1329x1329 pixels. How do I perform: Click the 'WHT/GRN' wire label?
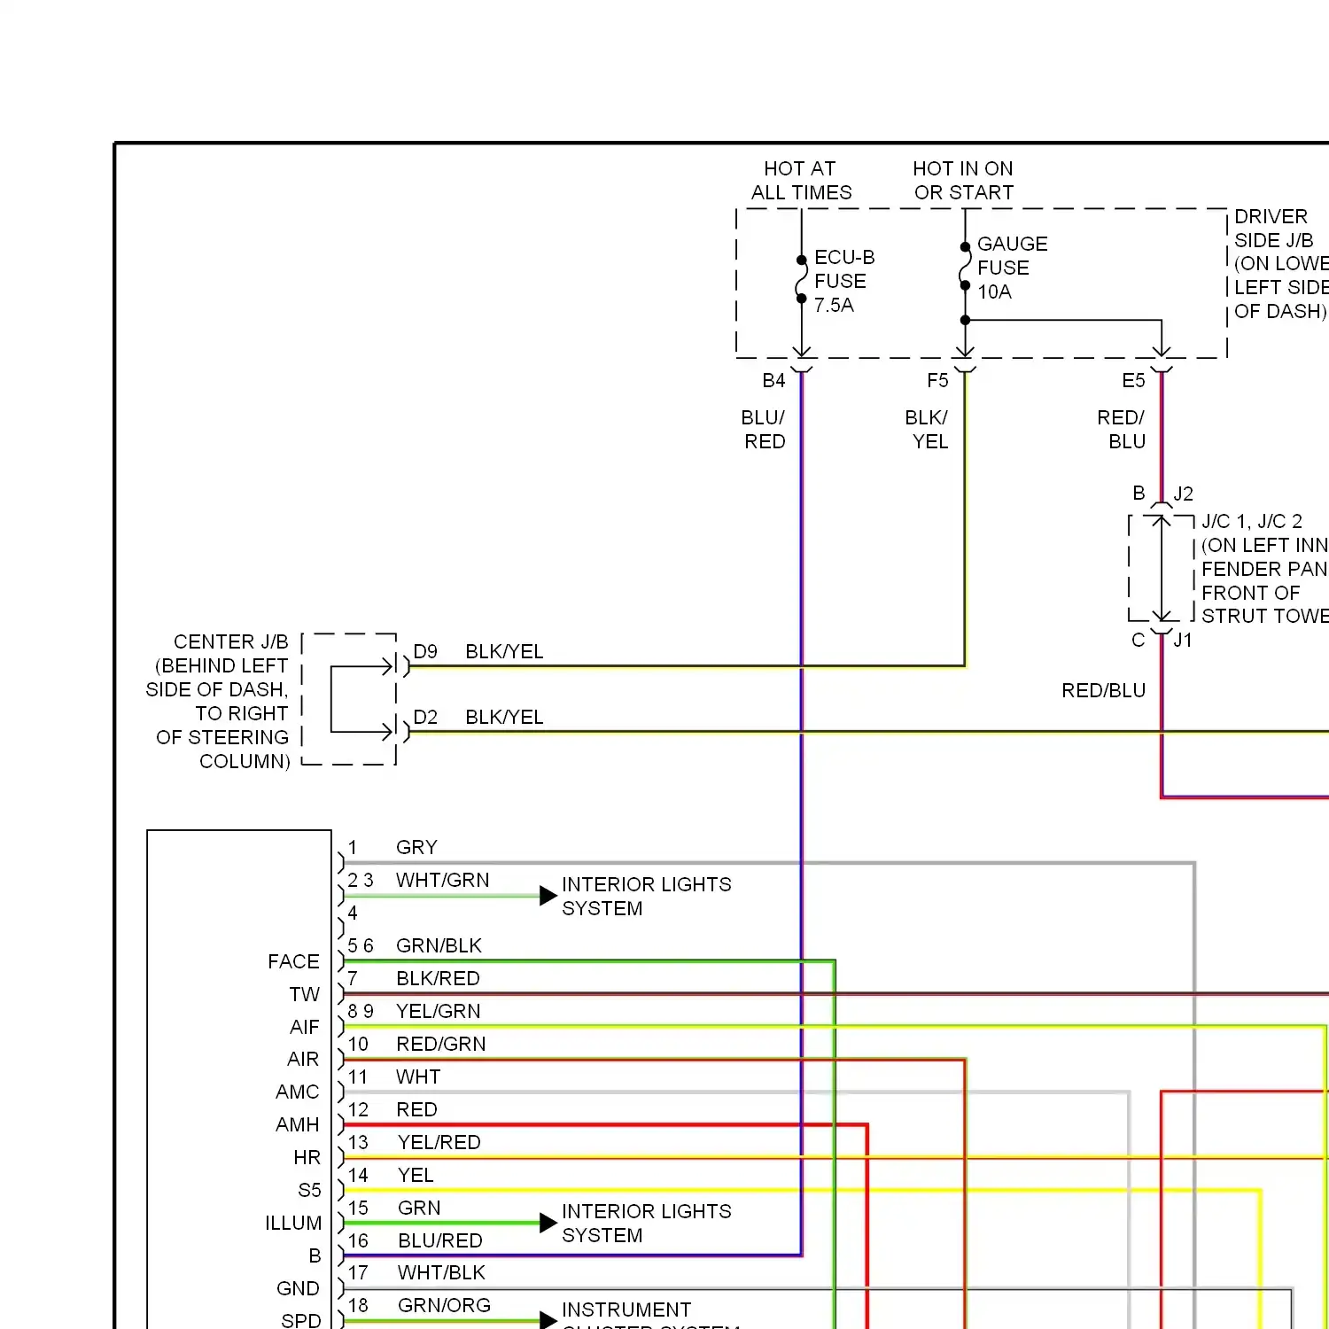[442, 881]
